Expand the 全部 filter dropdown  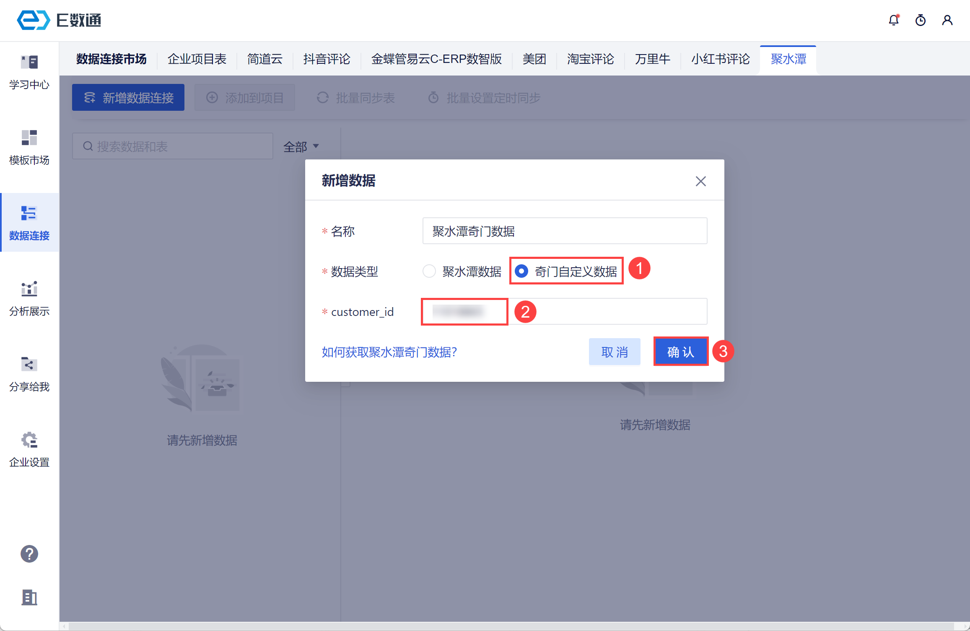pos(301,146)
